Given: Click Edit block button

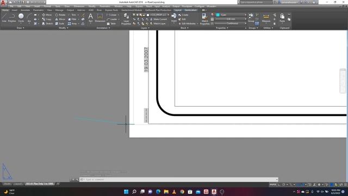Looking at the screenshot, I should click(x=182, y=20).
